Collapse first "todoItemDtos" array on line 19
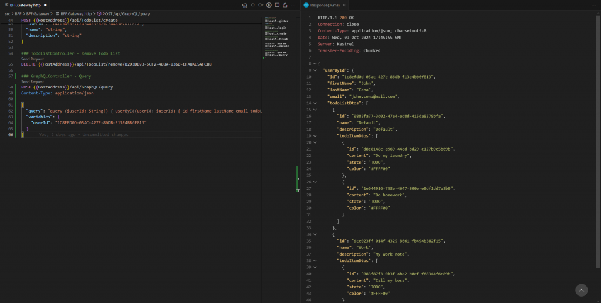The image size is (601, 303). tap(315, 136)
